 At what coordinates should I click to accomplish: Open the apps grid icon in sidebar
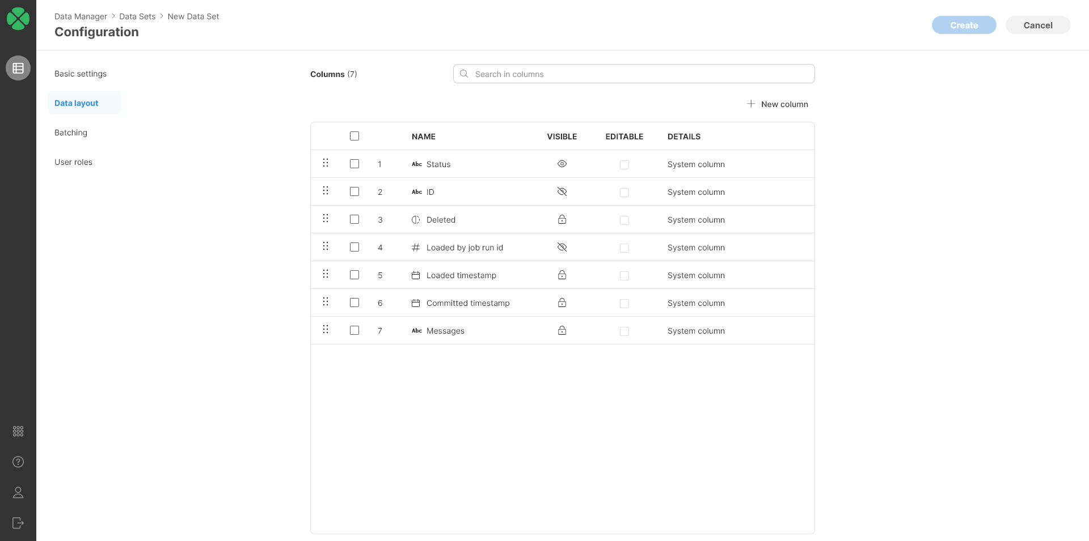pos(18,431)
